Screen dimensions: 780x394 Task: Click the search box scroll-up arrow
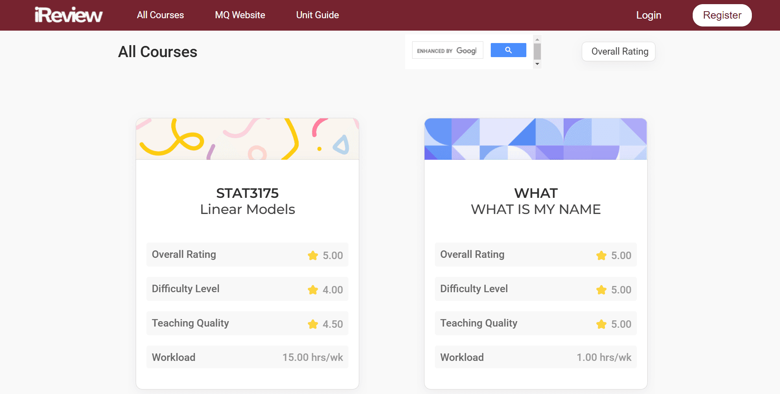coord(537,40)
